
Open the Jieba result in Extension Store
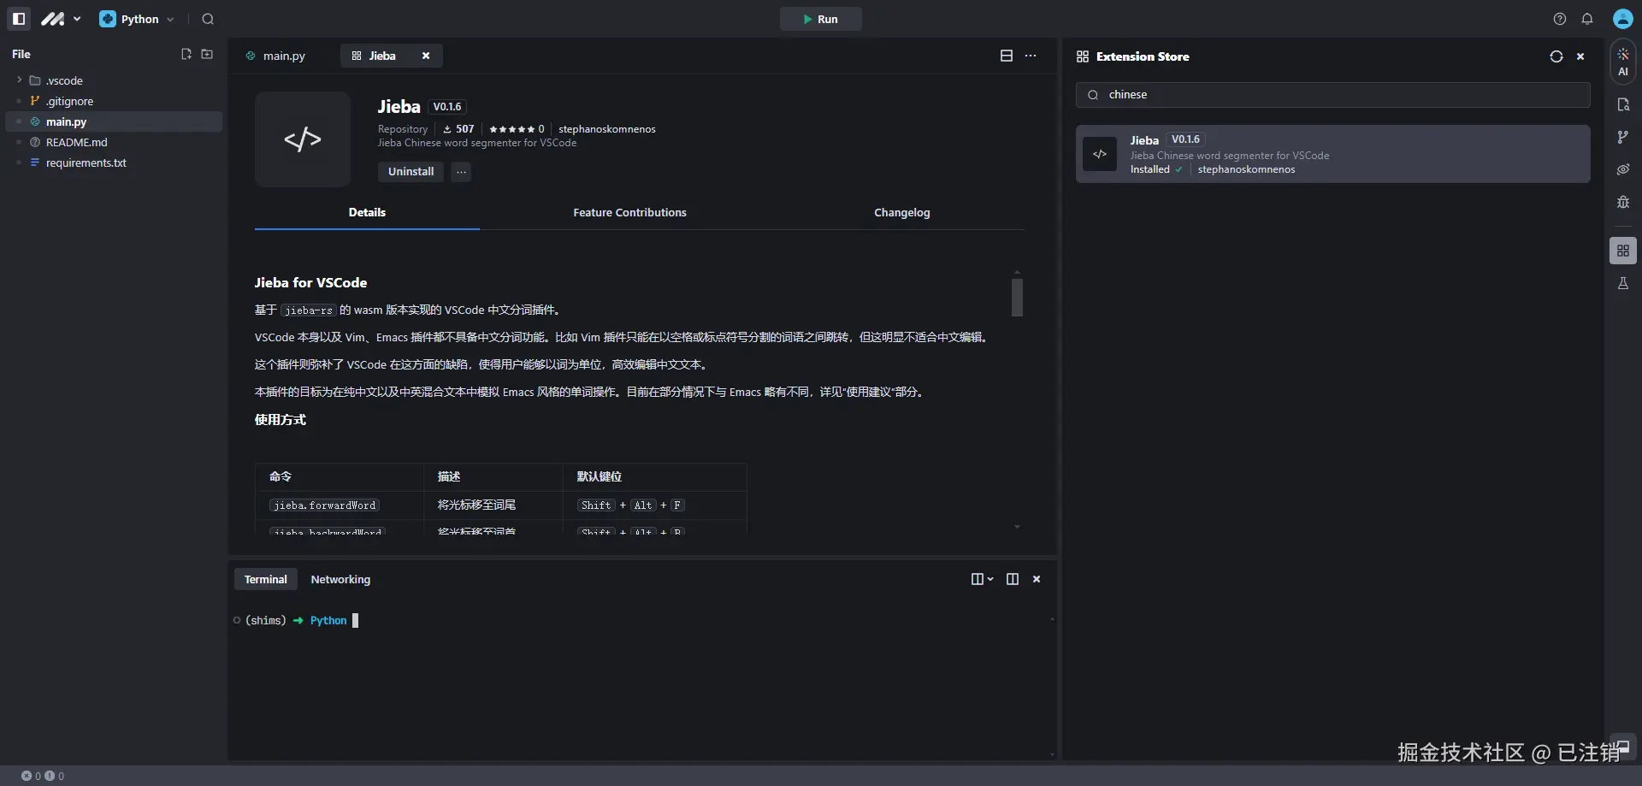[x=1332, y=154]
